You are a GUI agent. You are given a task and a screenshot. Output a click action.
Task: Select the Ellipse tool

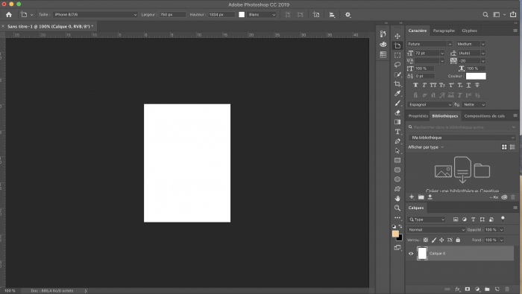tap(397, 179)
